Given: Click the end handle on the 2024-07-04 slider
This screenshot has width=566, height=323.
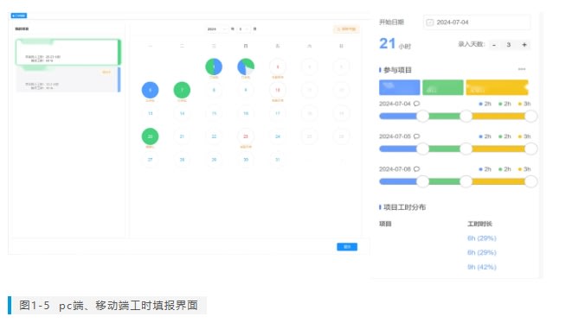Looking at the screenshot, I should point(531,116).
